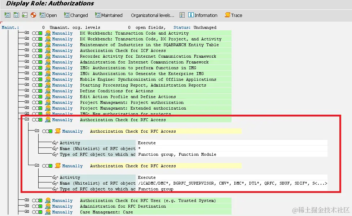This screenshot has height=216, width=352.
Task: Open the Information toolbar button
Action: [203, 15]
